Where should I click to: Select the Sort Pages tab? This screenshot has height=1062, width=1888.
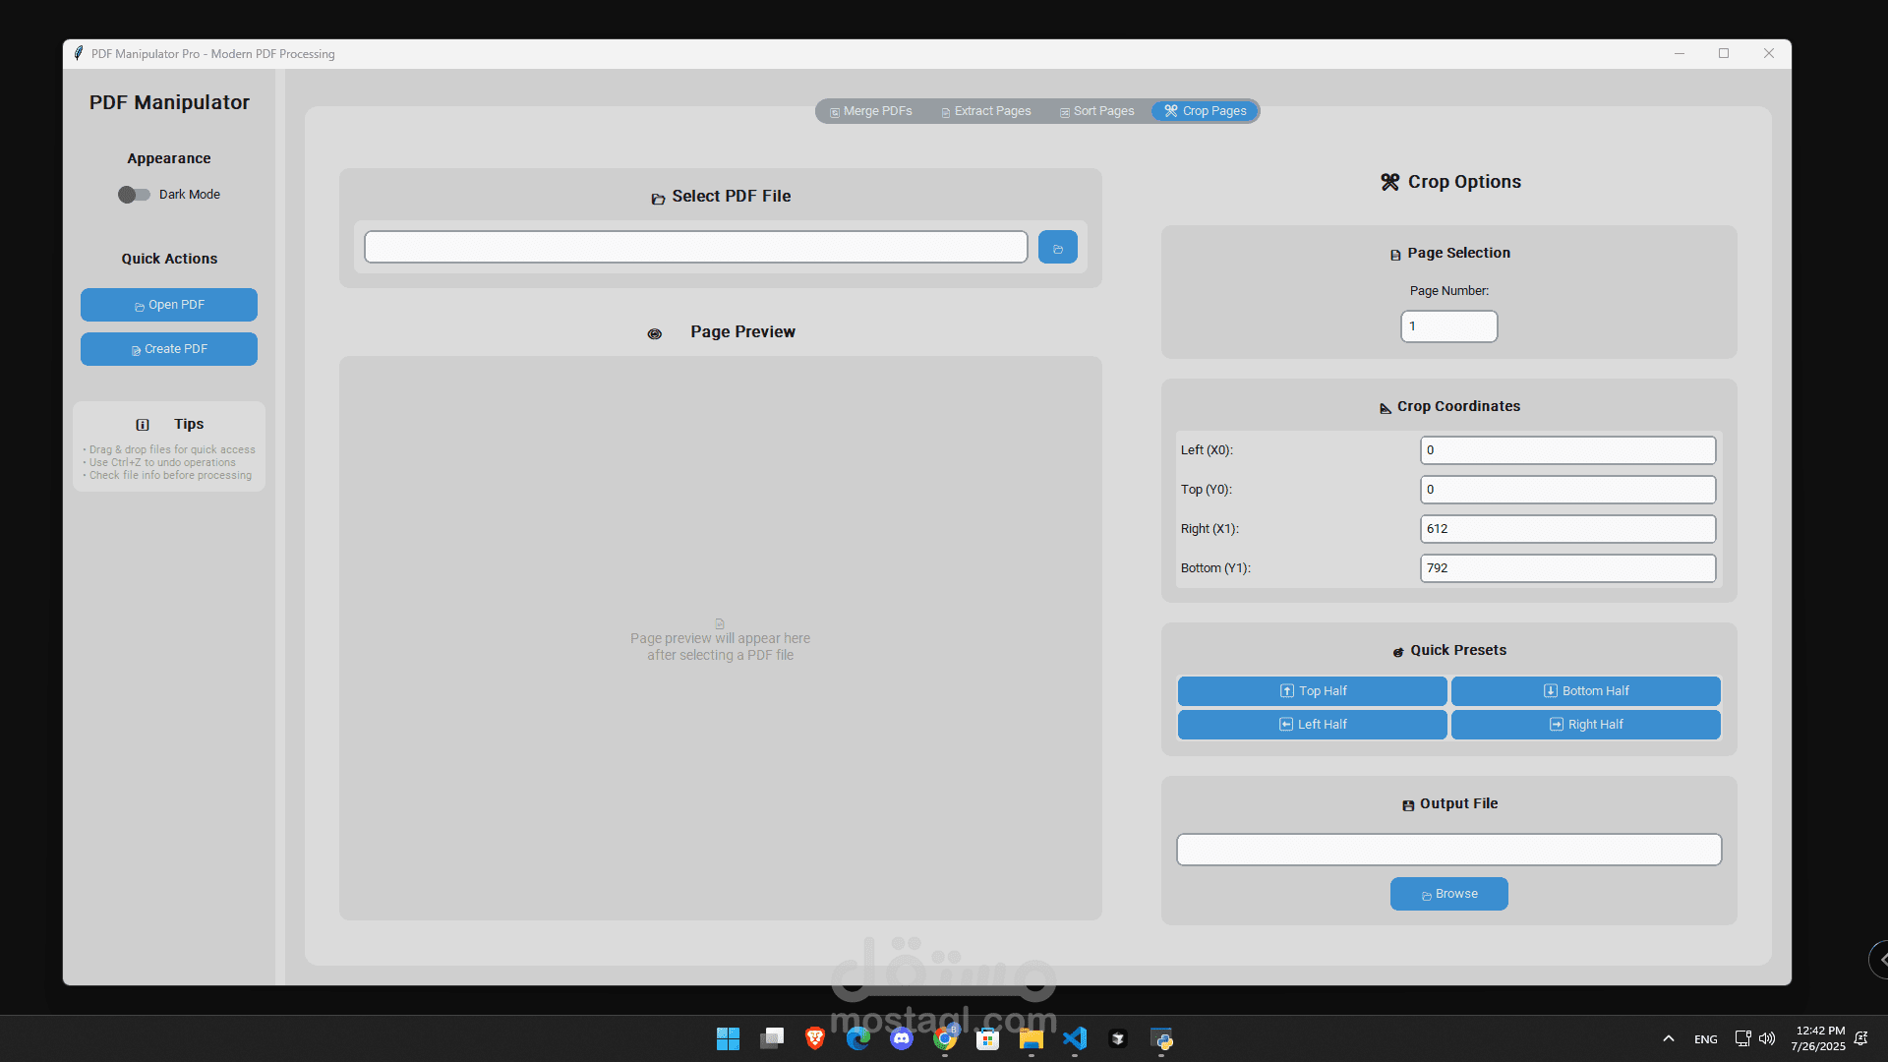pyautogui.click(x=1096, y=111)
